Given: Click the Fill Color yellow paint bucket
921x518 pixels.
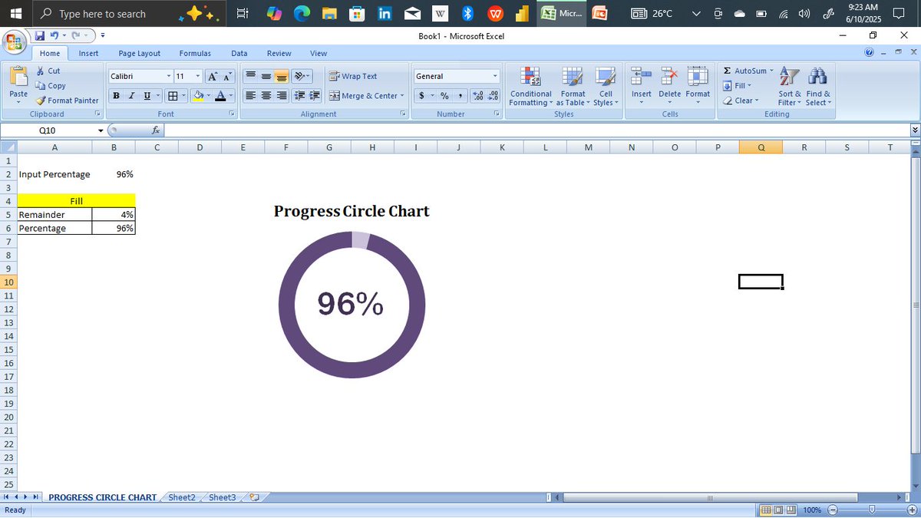Looking at the screenshot, I should [x=198, y=96].
